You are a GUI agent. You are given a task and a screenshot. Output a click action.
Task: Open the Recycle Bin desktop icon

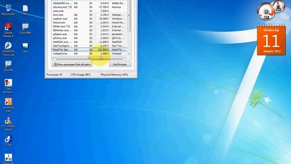tap(8, 10)
